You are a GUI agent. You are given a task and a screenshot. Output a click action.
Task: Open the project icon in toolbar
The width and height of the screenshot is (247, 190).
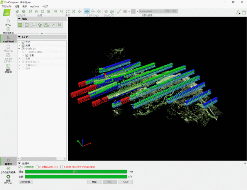[x=17, y=11]
